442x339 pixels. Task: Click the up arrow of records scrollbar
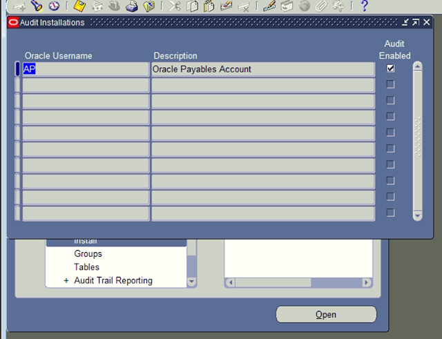pyautogui.click(x=417, y=67)
